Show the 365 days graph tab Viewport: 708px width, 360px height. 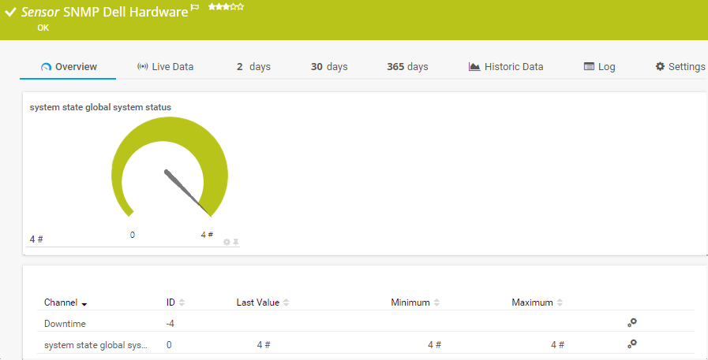click(407, 67)
